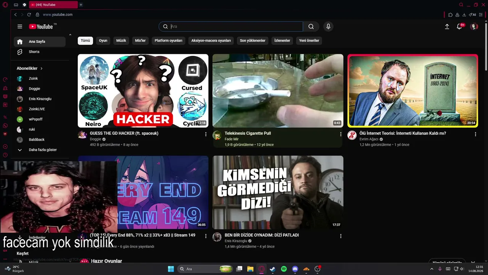Screen dimensions: 488x275
Task: Open the Zoink subscription channel
Action: pyautogui.click(x=40, y=78)
